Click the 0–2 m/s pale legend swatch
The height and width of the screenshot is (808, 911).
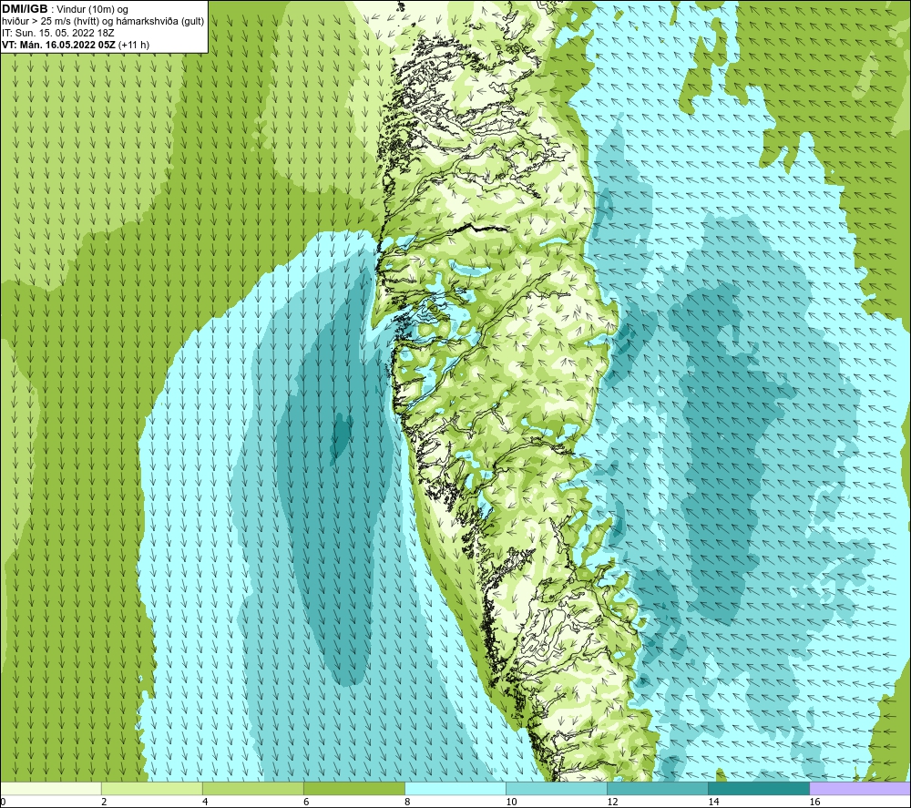[51, 788]
